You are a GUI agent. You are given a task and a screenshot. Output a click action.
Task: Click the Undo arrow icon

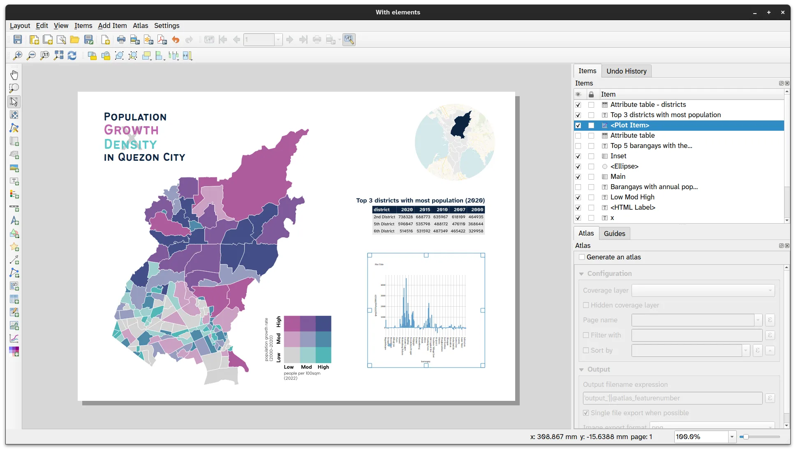pyautogui.click(x=176, y=39)
